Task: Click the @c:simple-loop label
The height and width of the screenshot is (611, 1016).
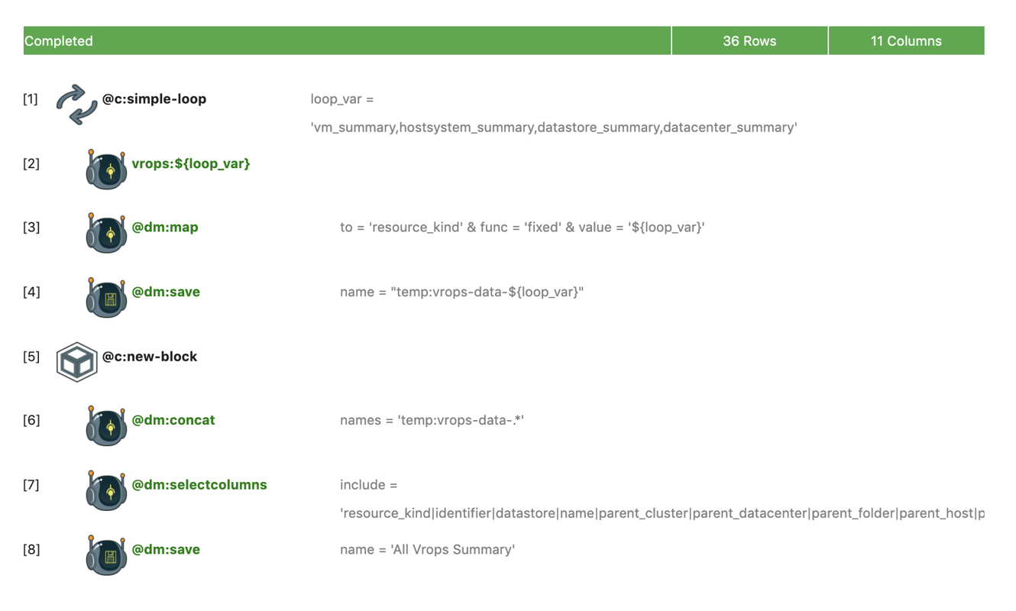Action: pyautogui.click(x=154, y=99)
